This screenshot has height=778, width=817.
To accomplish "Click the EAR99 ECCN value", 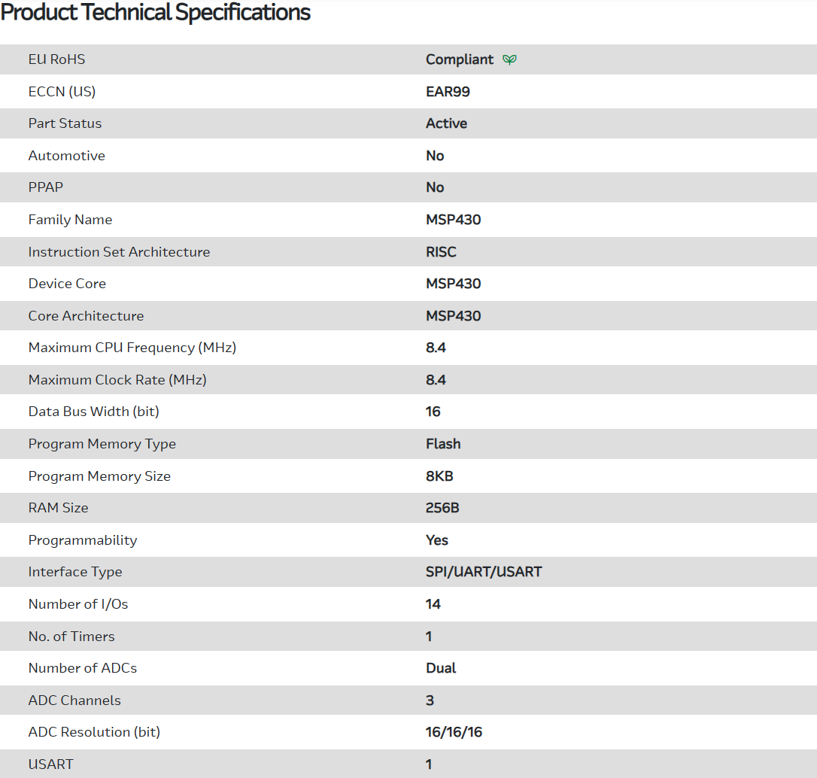I will [x=448, y=92].
